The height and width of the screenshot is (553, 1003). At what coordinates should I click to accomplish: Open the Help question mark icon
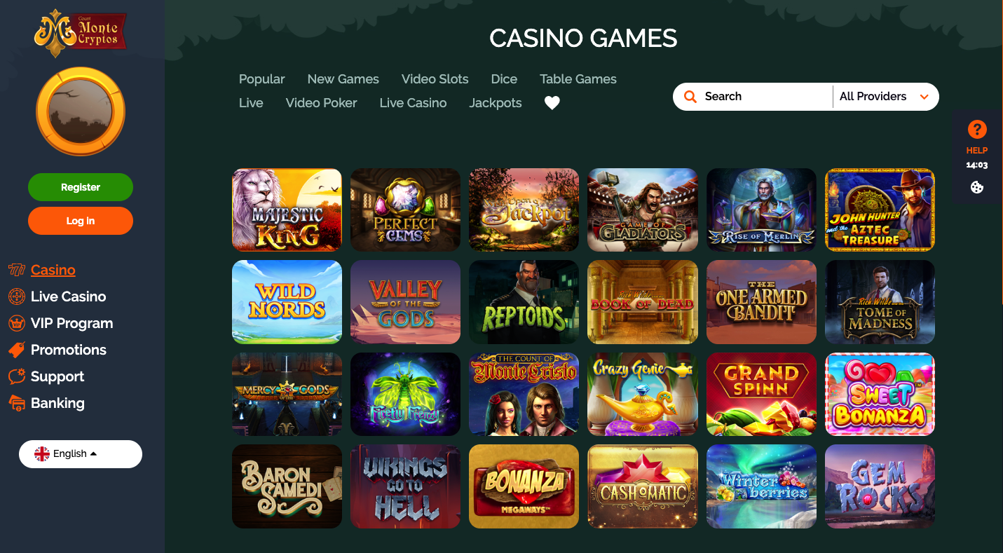click(x=977, y=129)
